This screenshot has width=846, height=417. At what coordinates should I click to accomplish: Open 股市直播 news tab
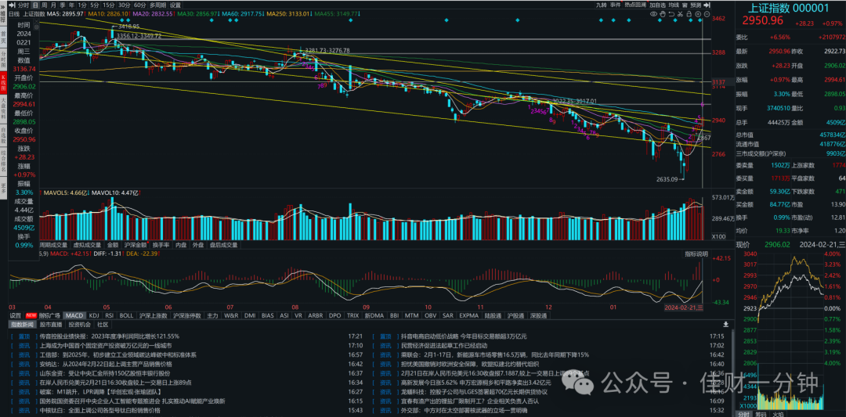click(x=51, y=325)
